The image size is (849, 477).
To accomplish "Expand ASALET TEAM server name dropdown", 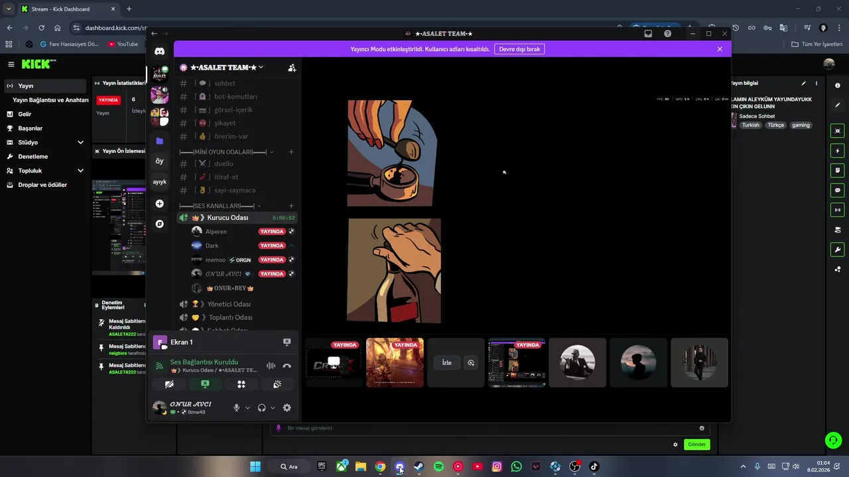I will (x=261, y=68).
